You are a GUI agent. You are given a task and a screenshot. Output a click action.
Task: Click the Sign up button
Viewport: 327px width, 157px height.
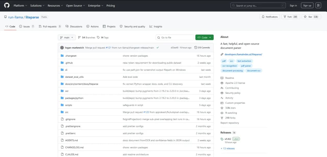coord(307,6)
